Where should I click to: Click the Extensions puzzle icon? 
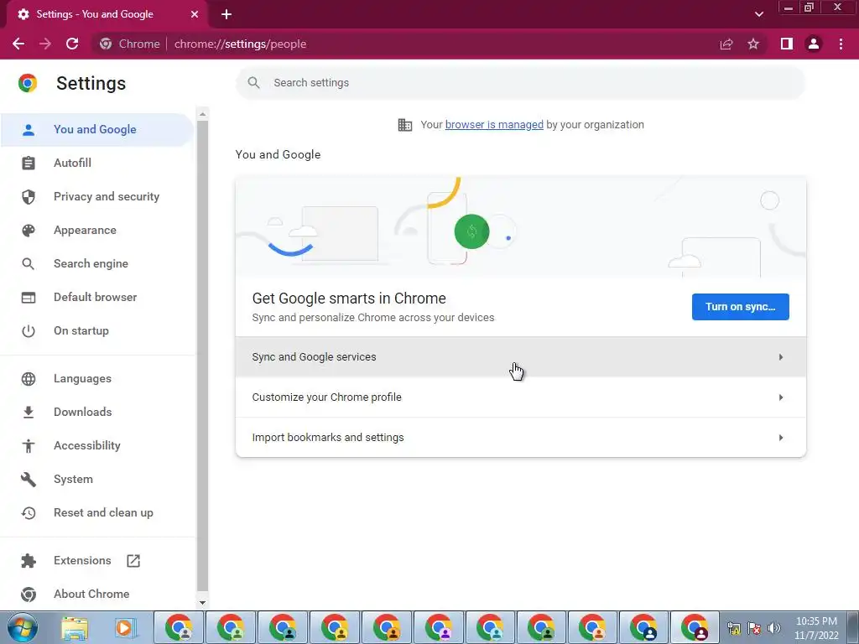[x=29, y=561]
